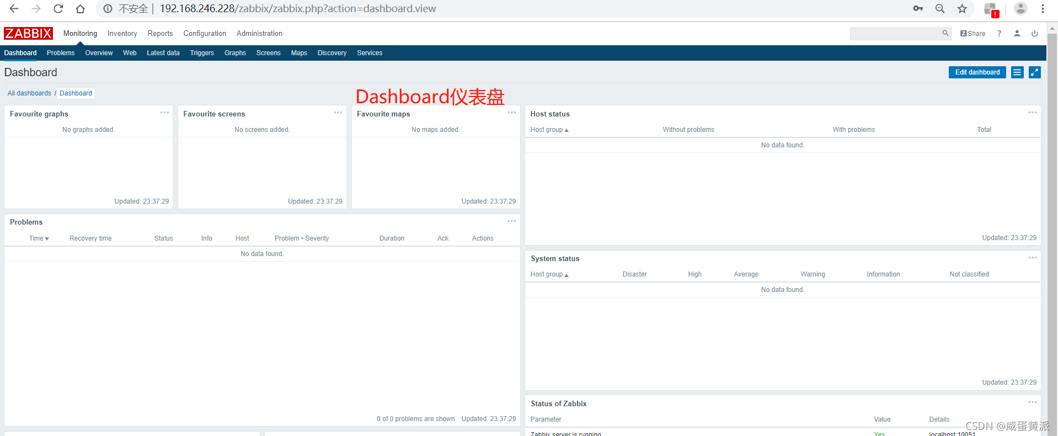Image resolution: width=1058 pixels, height=436 pixels.
Task: Click Problem • Severity column header
Action: point(302,238)
